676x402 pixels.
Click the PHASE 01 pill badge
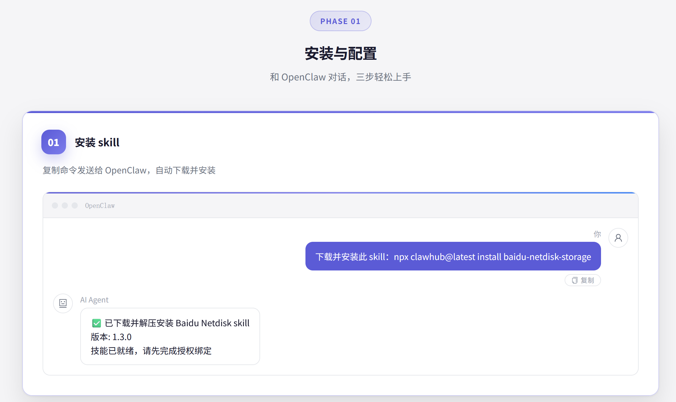point(340,21)
